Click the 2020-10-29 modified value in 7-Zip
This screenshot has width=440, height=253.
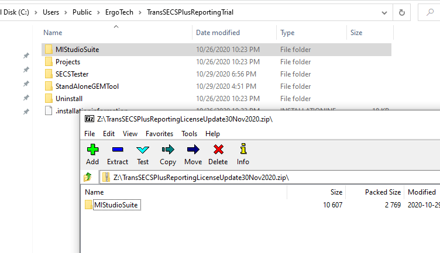(424, 205)
